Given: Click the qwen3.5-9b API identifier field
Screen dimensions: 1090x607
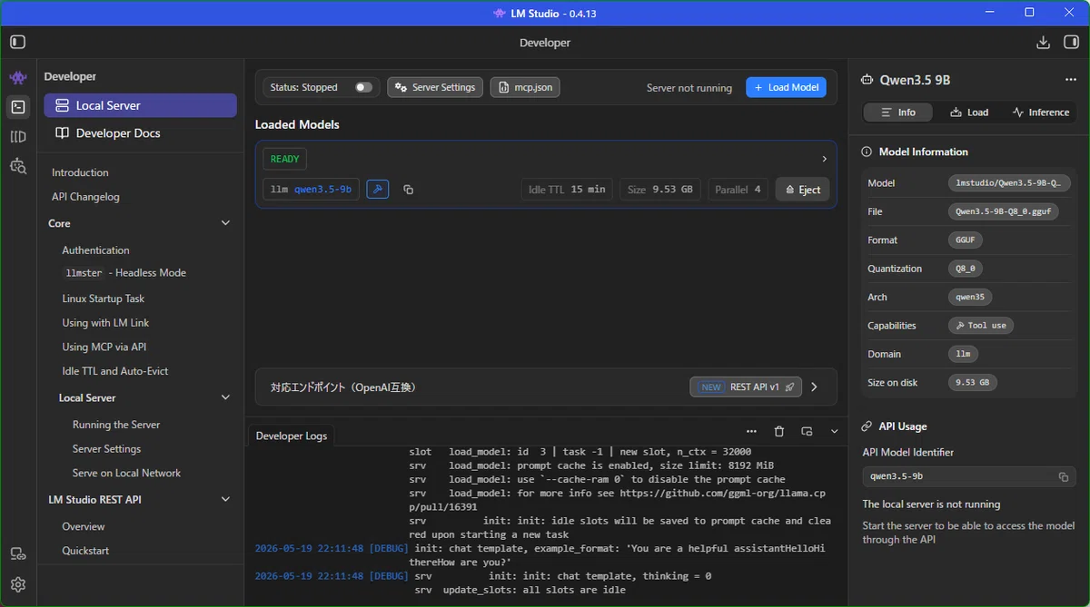Looking at the screenshot, I should (x=969, y=476).
